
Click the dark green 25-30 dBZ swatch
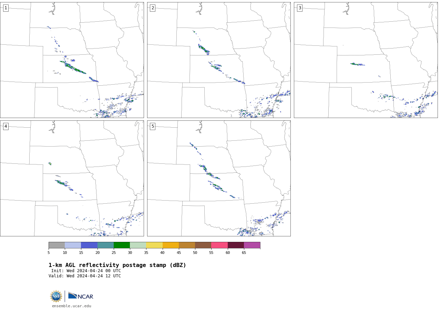pyautogui.click(x=122, y=245)
